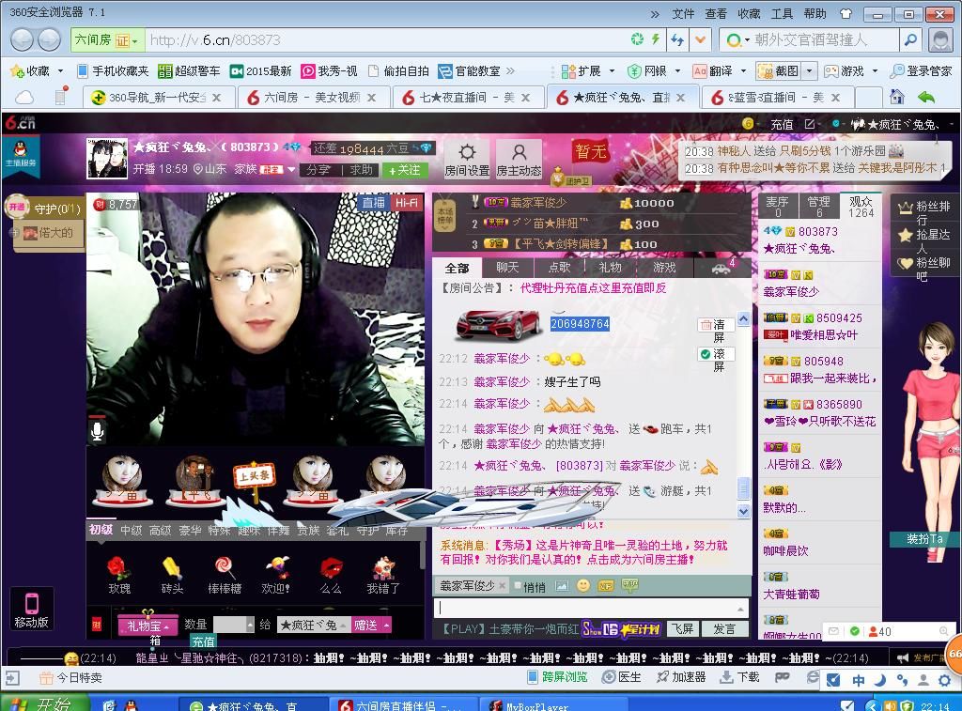This screenshot has height=711, width=962.
Task: Switch to the 聊天 chat tab
Action: pyautogui.click(x=507, y=268)
